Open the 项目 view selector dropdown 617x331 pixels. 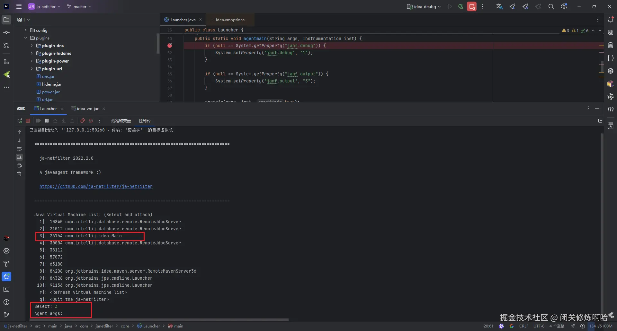(23, 20)
